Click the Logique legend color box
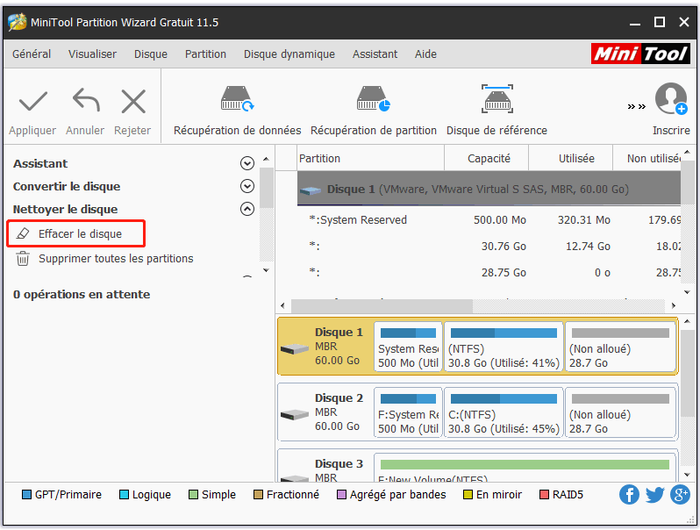Viewport: 700px width, 530px height. pos(124,495)
